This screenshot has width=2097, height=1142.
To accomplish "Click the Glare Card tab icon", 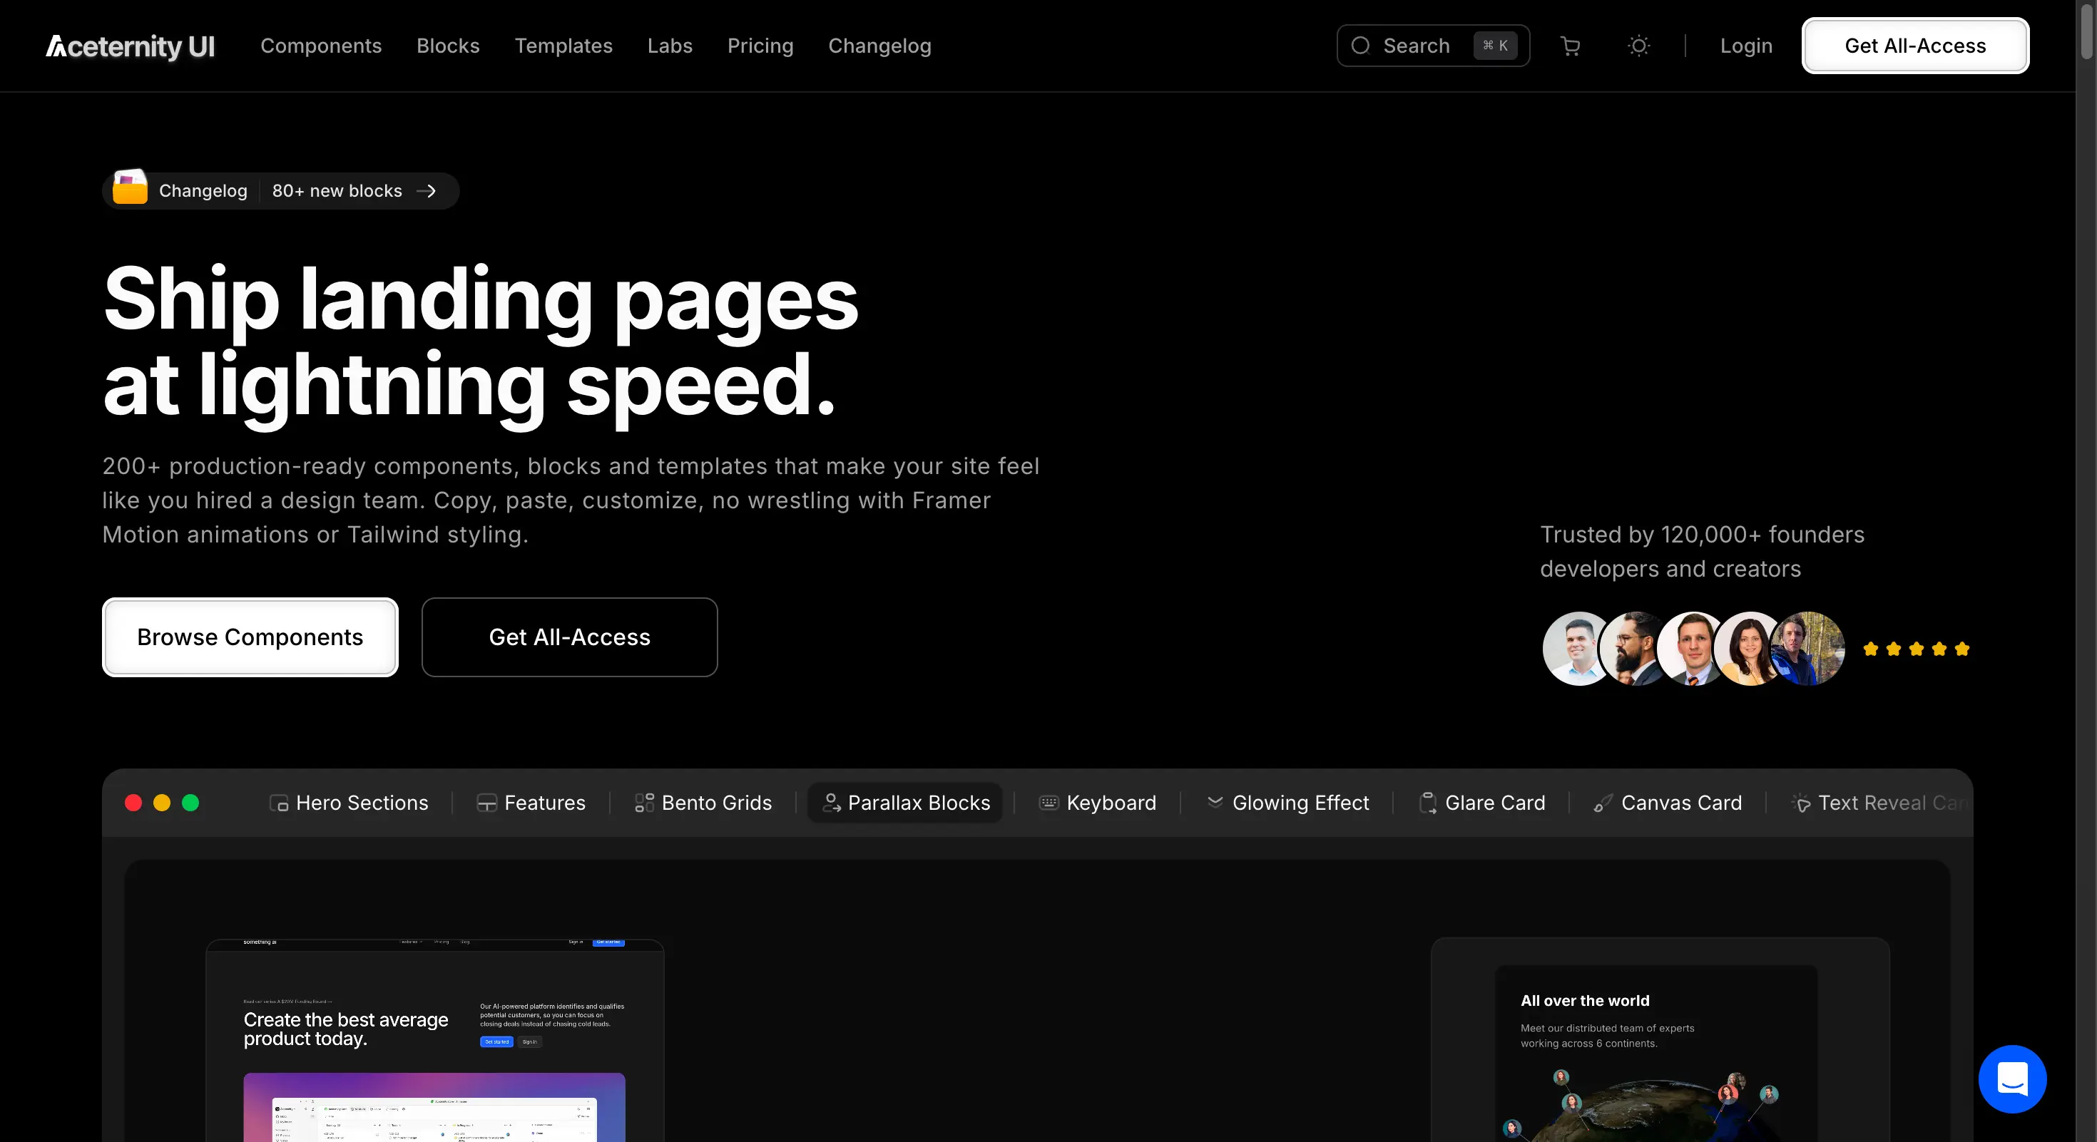I will click(x=1428, y=803).
